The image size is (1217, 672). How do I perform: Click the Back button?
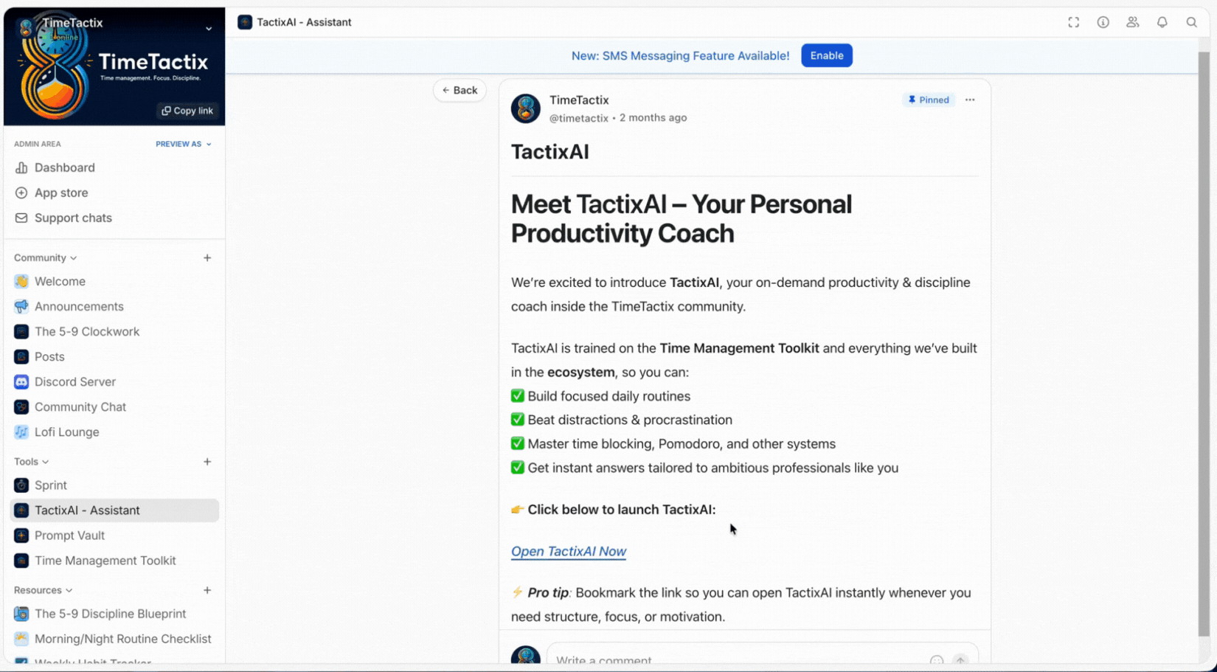(x=460, y=90)
